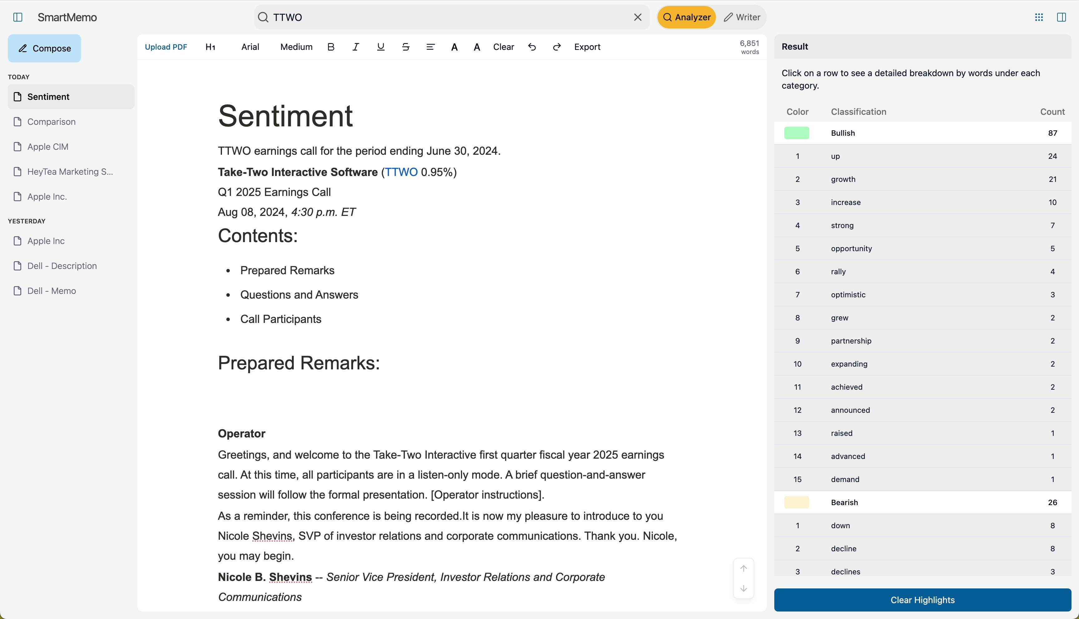The height and width of the screenshot is (619, 1079).
Task: Open the Medium font size dropdown
Action: pos(296,47)
